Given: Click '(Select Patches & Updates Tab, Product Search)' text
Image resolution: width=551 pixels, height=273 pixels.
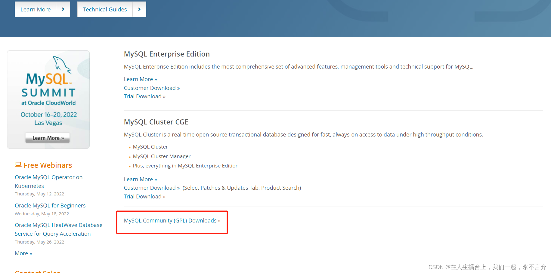Looking at the screenshot, I should [x=242, y=188].
